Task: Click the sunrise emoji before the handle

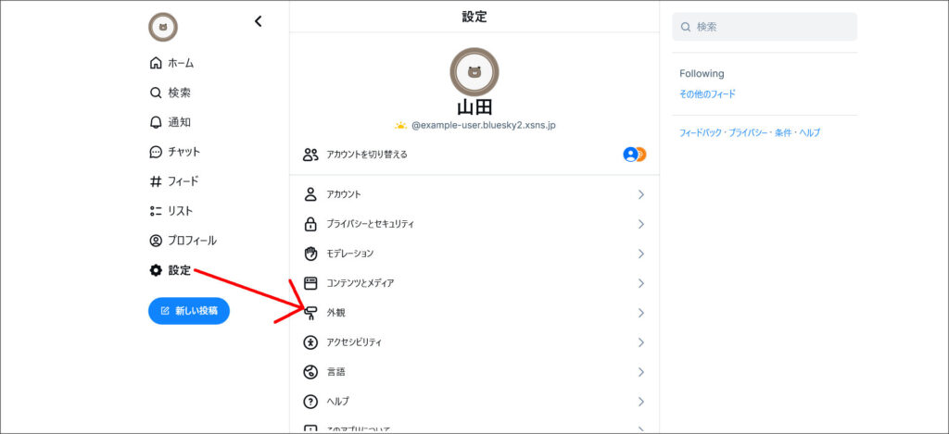Action: [400, 126]
